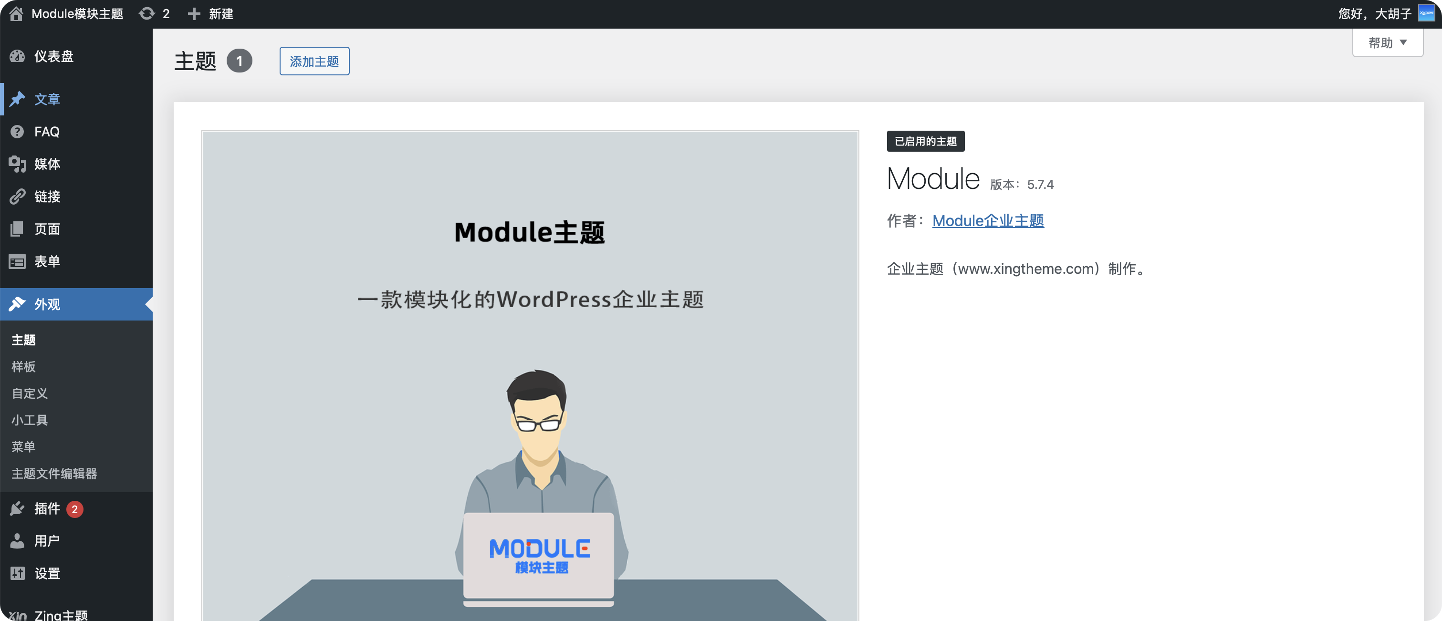
Task: Click the Settings sliders icon
Action: point(17,573)
